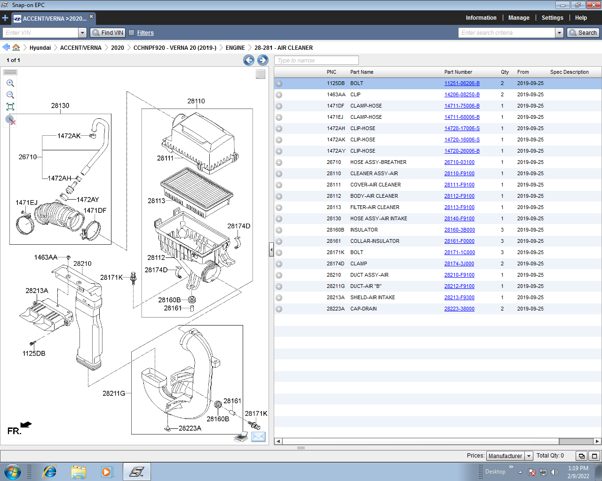Sort by the Part Number column header
602x481 pixels.
[x=458, y=72]
